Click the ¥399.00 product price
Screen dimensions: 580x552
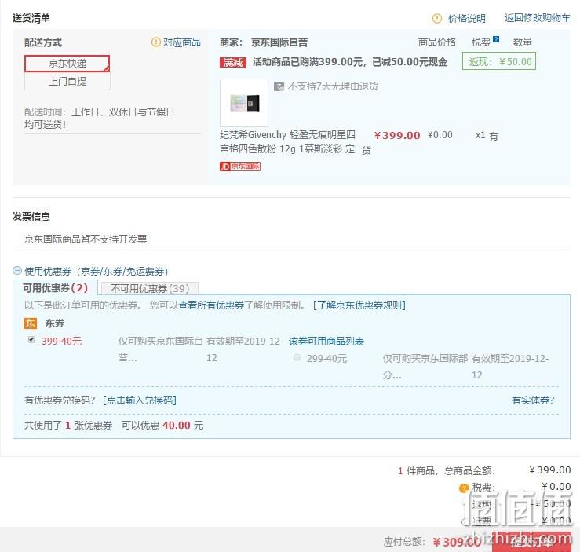click(397, 135)
